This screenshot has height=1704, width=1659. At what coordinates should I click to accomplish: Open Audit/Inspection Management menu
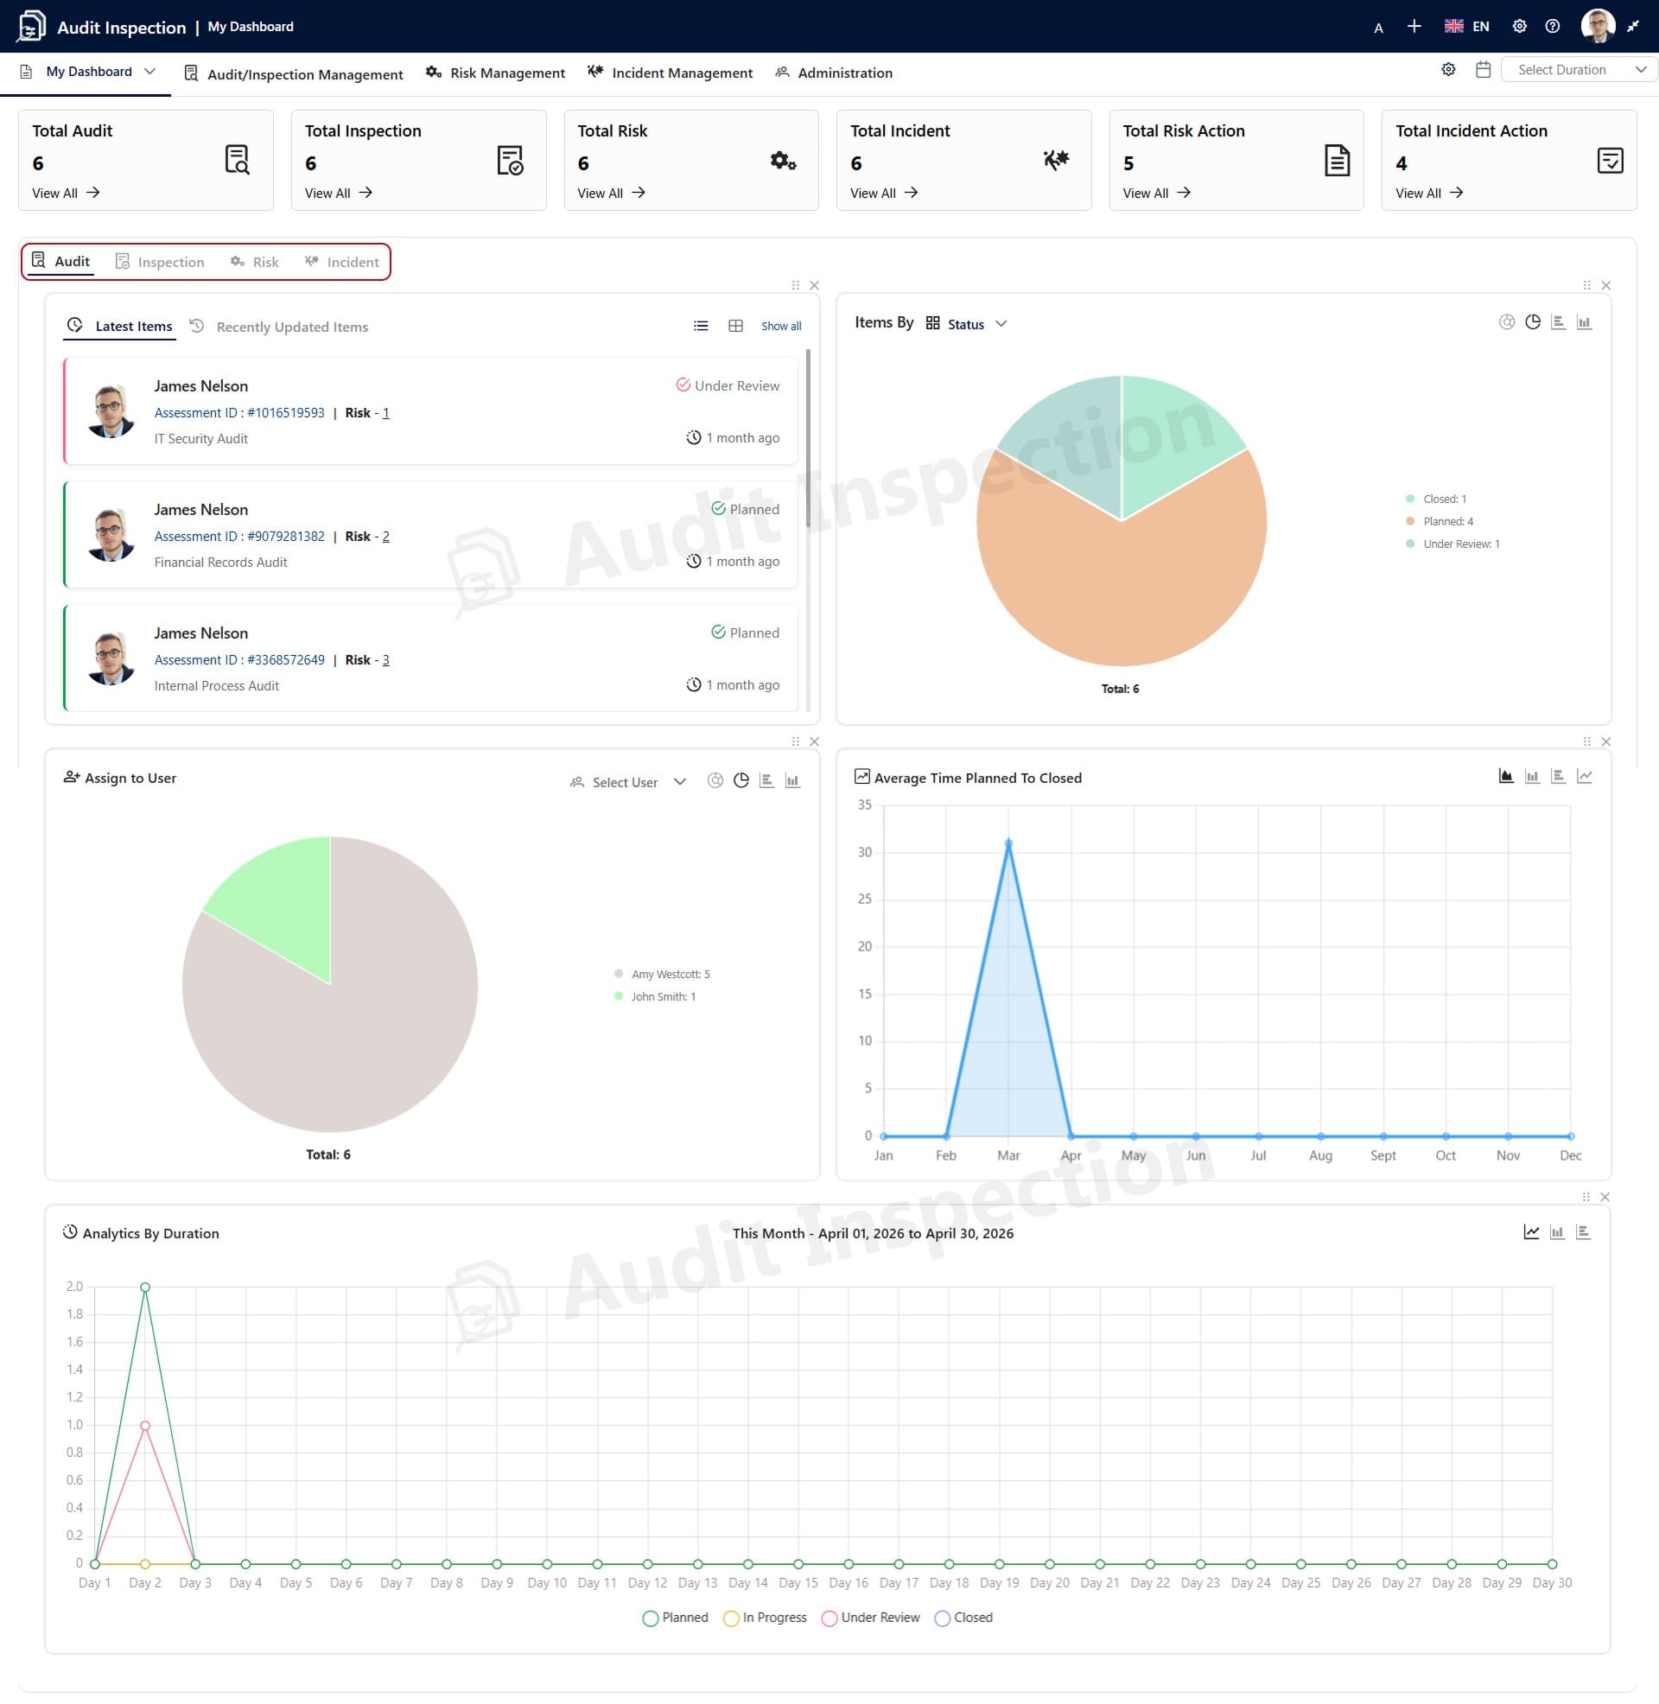pos(293,74)
